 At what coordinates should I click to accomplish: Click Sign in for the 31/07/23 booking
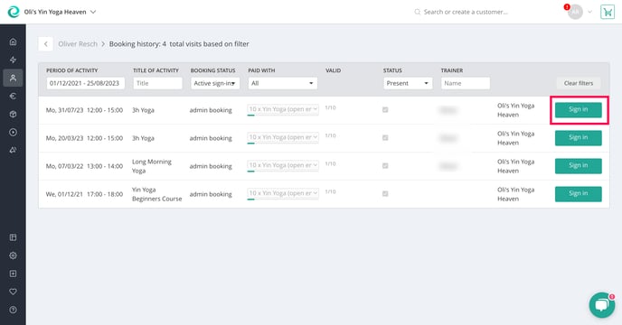click(579, 110)
